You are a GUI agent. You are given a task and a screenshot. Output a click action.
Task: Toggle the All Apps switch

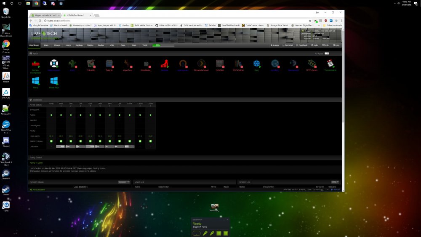coord(327,53)
